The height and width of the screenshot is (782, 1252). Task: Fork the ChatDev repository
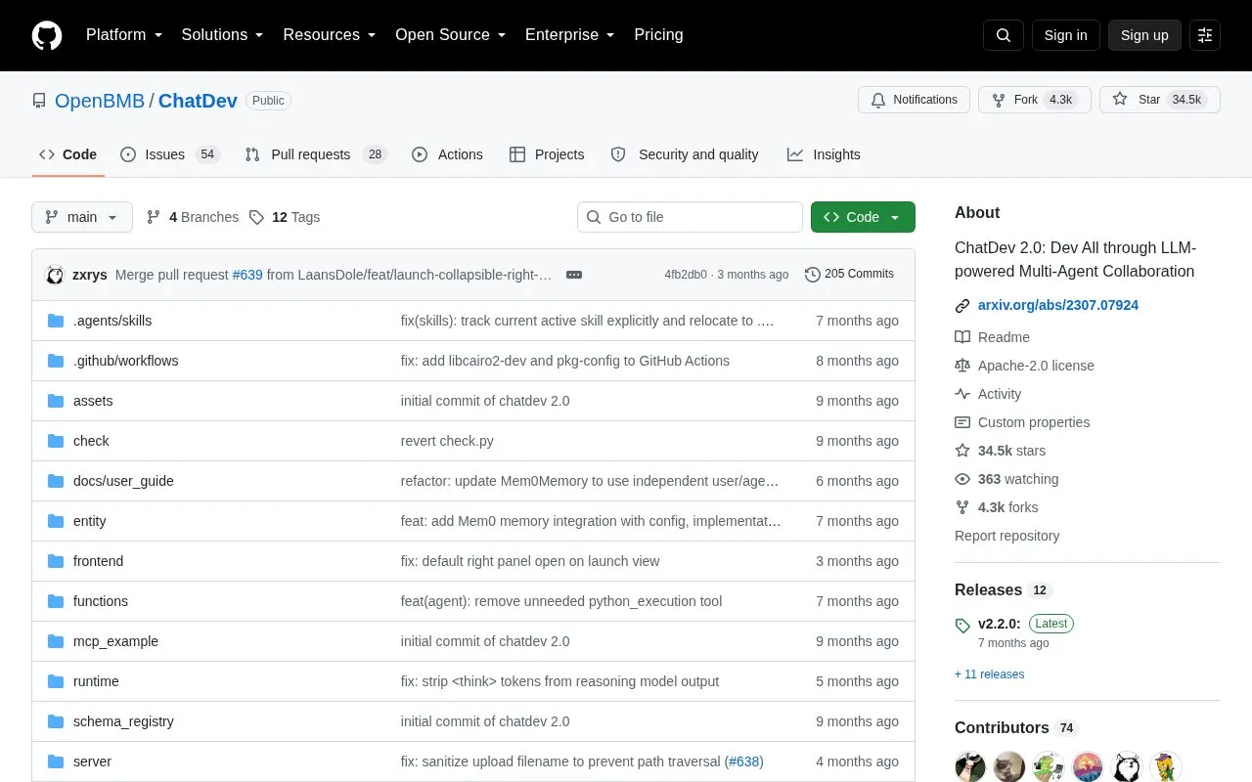point(1034,100)
